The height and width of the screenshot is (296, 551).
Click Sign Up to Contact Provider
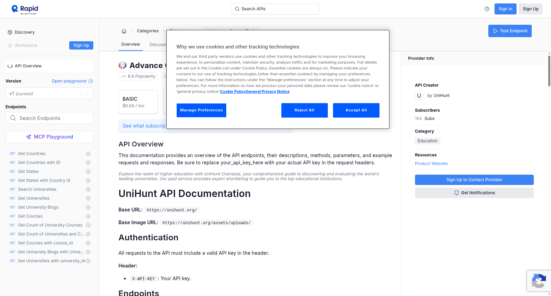click(x=474, y=180)
